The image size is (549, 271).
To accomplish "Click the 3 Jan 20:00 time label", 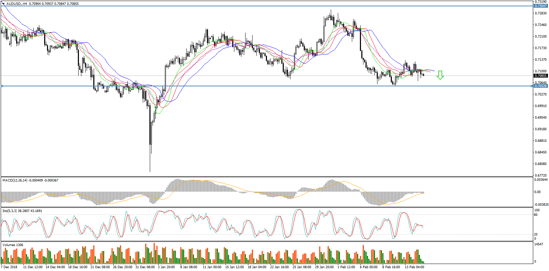I will click(x=167, y=267).
